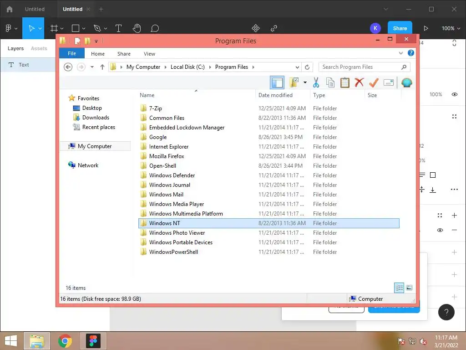Screen dimensions: 466x350
Task: Open the View ribbon tab
Action: pos(149,54)
